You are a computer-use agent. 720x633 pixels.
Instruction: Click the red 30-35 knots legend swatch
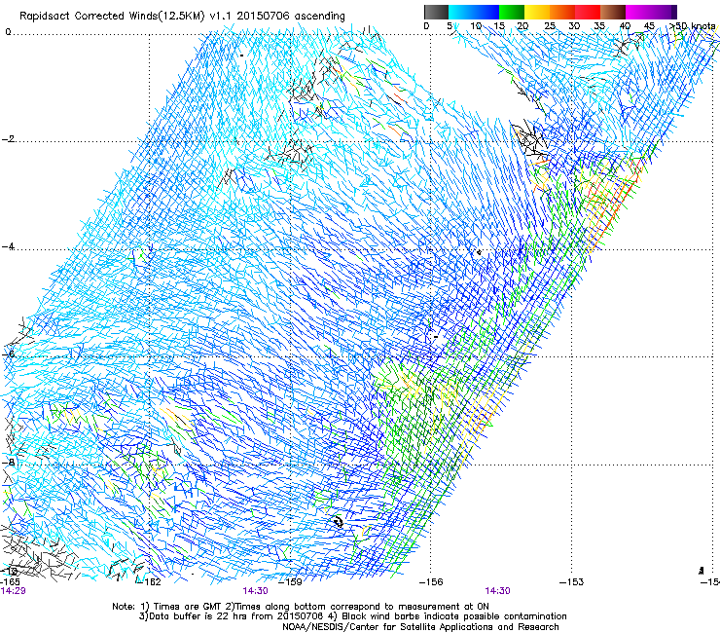(588, 12)
